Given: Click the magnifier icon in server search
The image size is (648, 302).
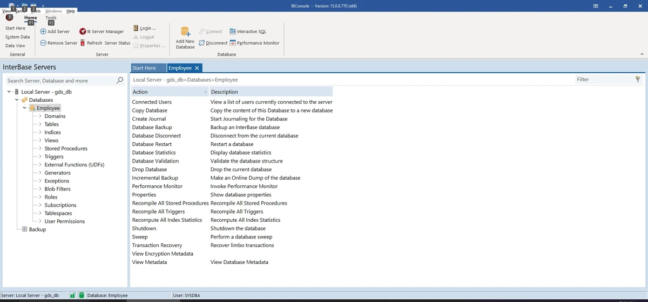Looking at the screenshot, I should point(120,80).
